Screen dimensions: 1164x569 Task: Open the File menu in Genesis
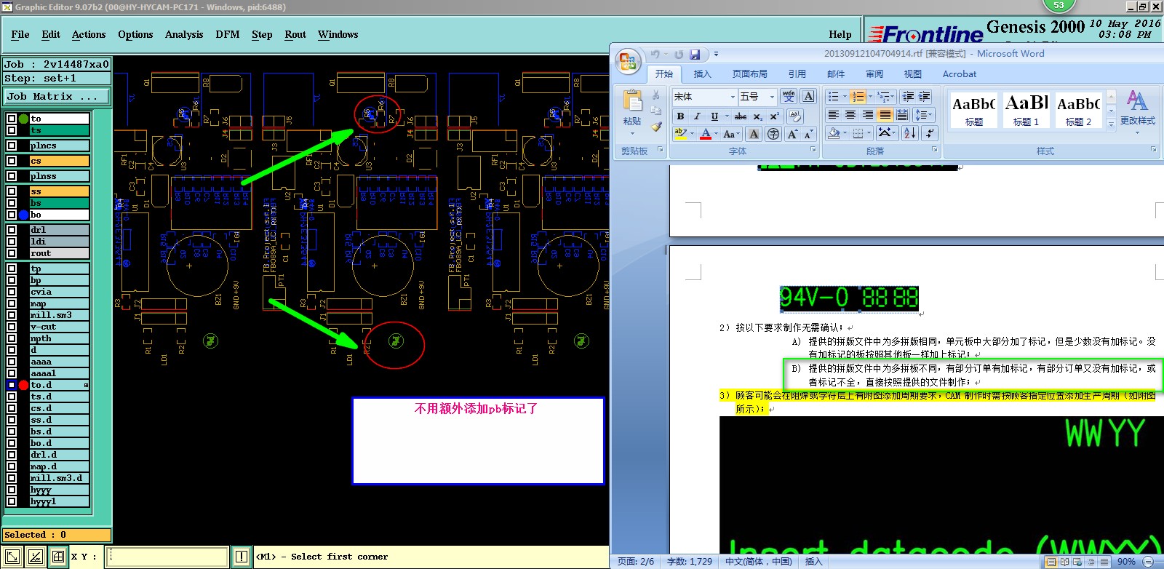(20, 34)
